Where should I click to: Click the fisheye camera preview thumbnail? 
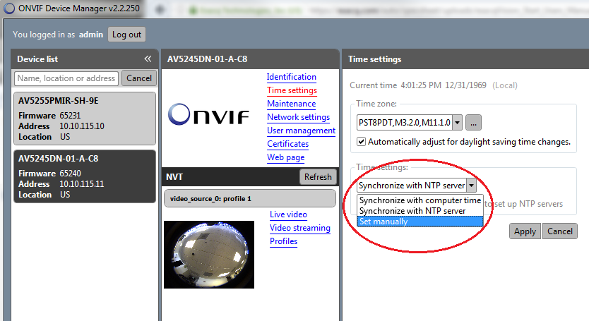point(209,255)
